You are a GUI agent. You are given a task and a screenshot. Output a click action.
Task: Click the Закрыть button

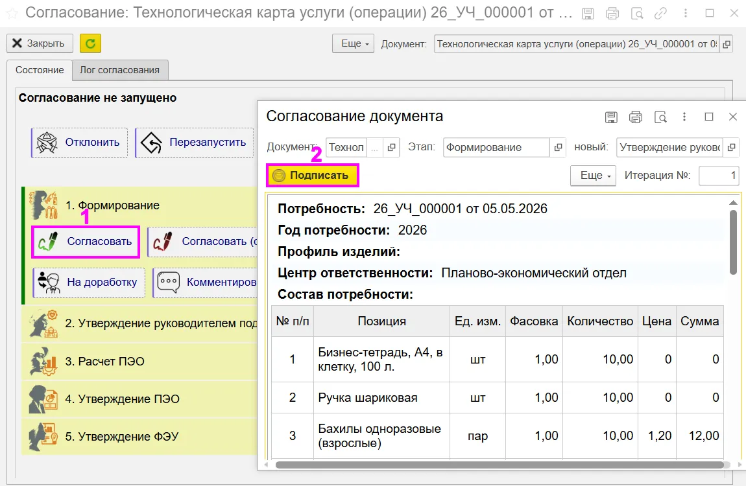pyautogui.click(x=40, y=43)
